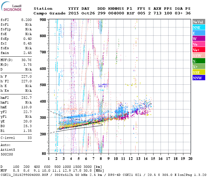Viewport: 207px width, 177px height.
Task: Click the C-level value 33
Action: click(30, 138)
